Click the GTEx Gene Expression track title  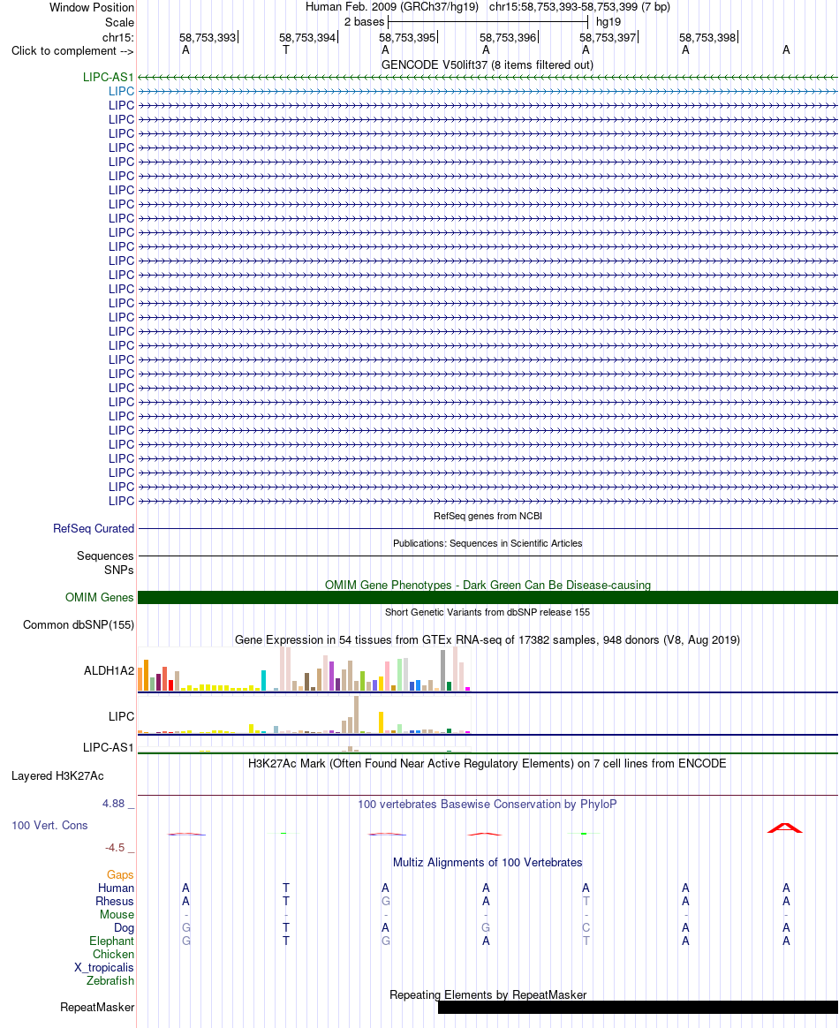(x=487, y=640)
